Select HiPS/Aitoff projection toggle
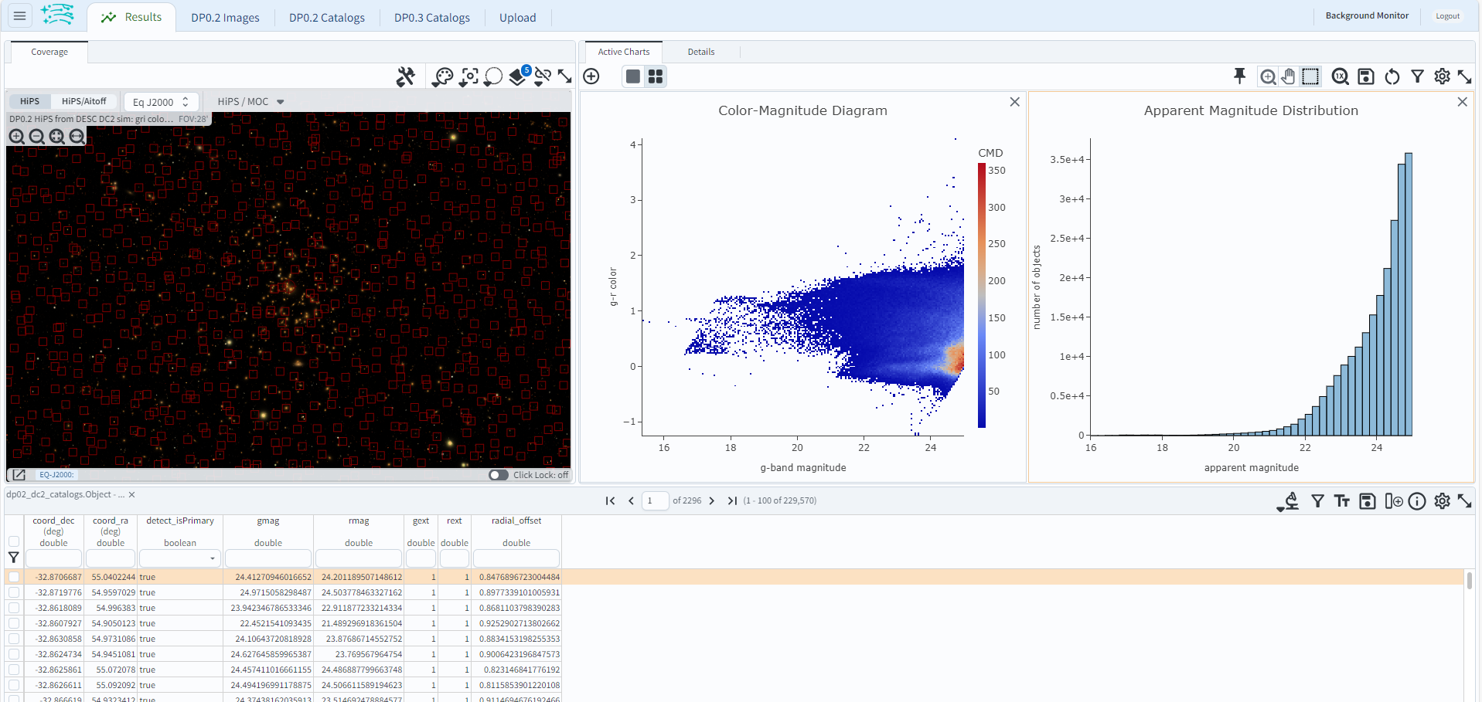The width and height of the screenshot is (1482, 702). (83, 101)
